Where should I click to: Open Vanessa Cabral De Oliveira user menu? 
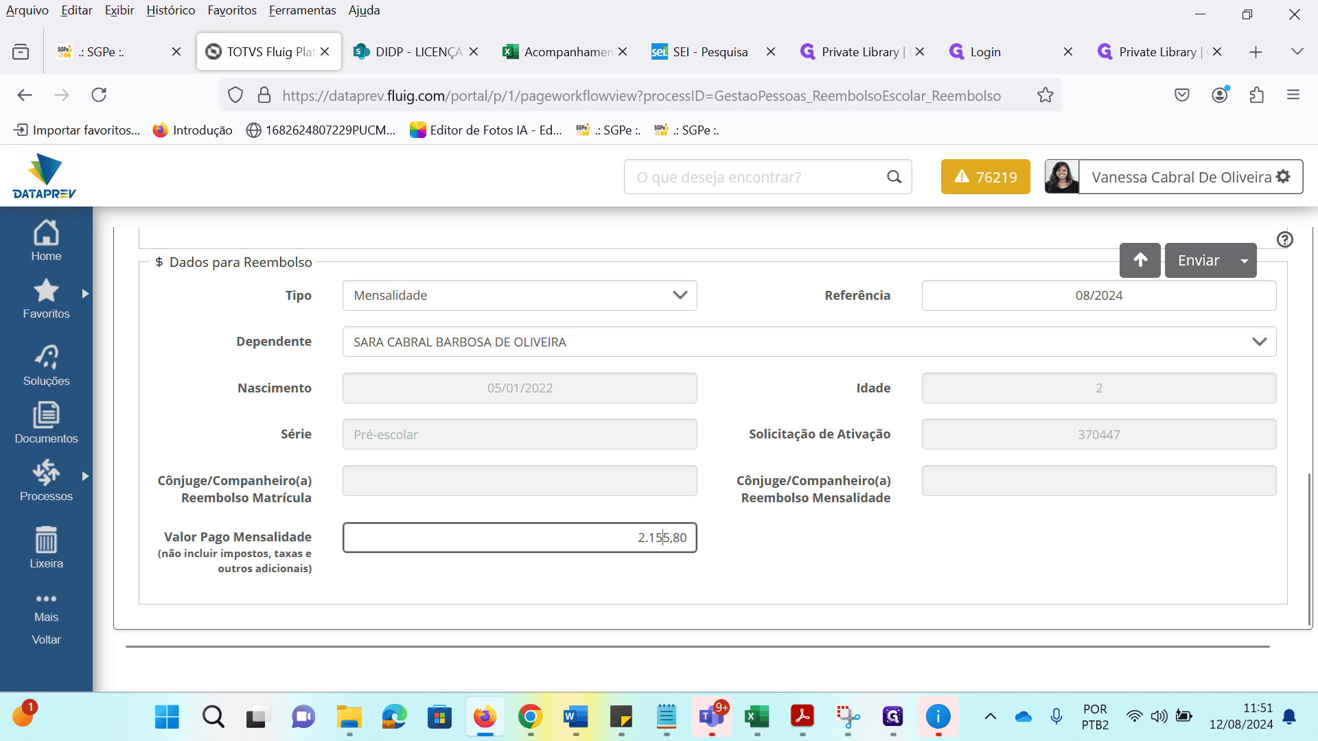(x=1190, y=177)
